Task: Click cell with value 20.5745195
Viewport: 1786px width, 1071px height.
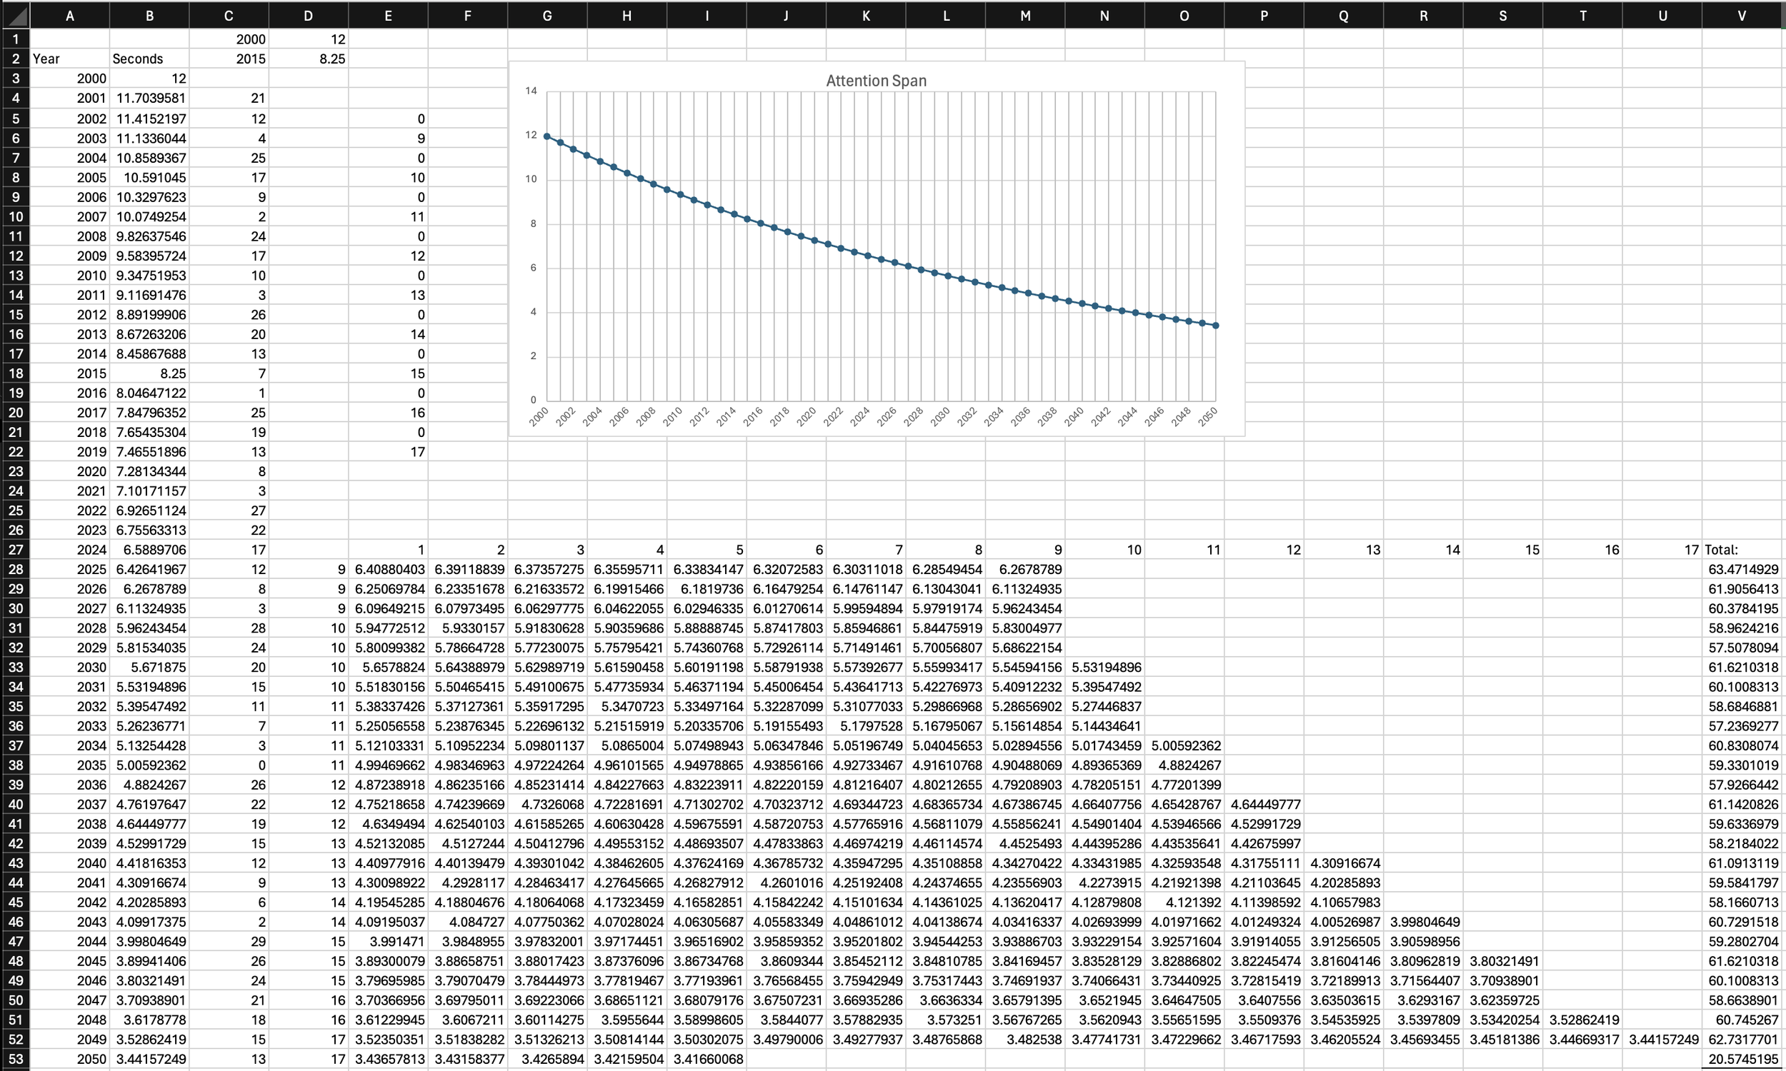Action: click(x=1742, y=1060)
